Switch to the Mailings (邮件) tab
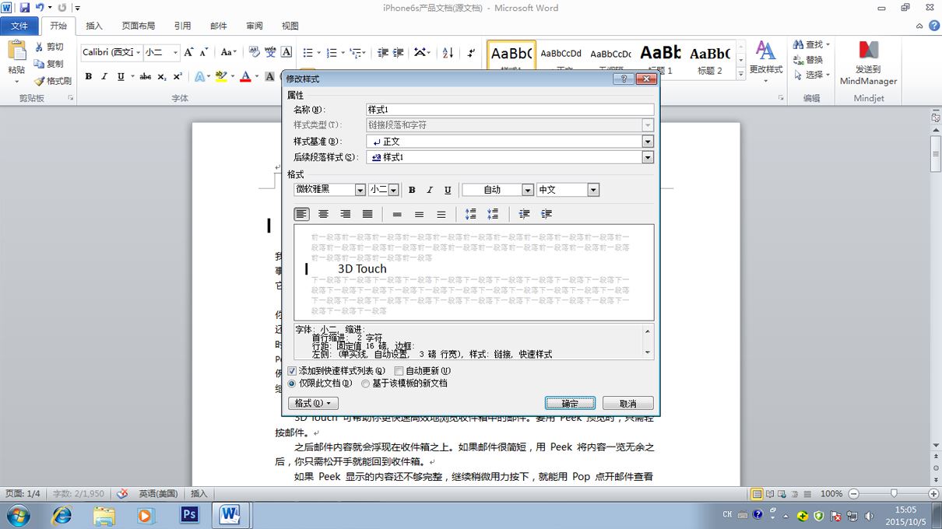 [219, 26]
